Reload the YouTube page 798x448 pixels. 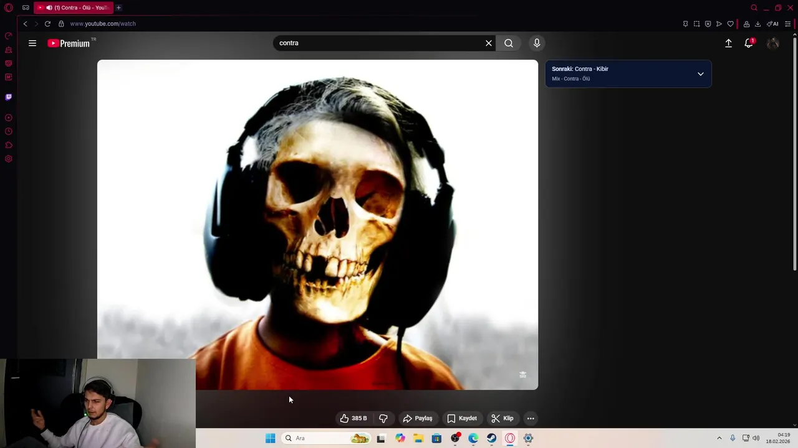(x=47, y=24)
